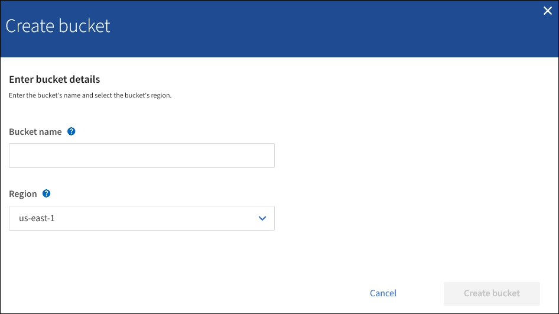The height and width of the screenshot is (314, 559).
Task: Show the Region help tooltip
Action: [x=47, y=193]
